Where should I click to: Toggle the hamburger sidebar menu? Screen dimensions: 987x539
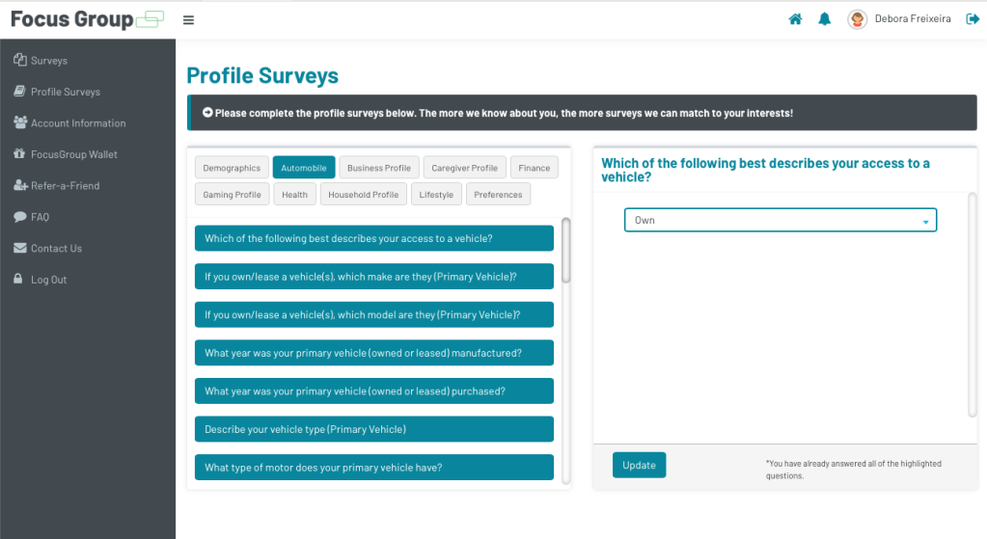pyautogui.click(x=188, y=20)
